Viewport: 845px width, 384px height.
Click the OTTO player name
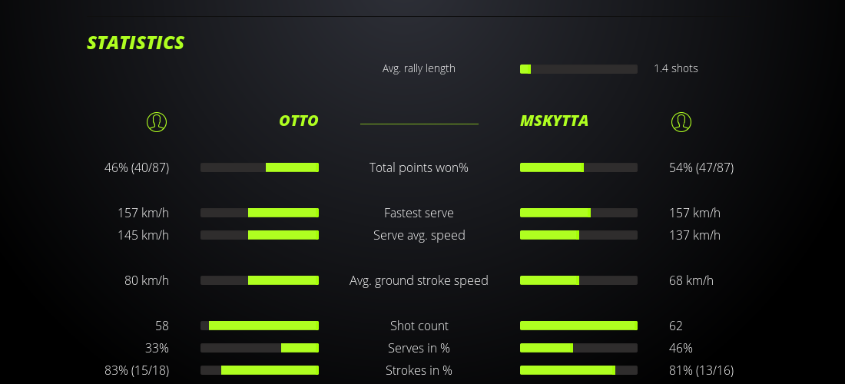coord(298,121)
